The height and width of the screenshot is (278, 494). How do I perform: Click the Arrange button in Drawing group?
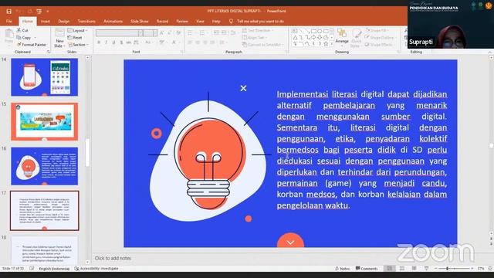point(342,36)
